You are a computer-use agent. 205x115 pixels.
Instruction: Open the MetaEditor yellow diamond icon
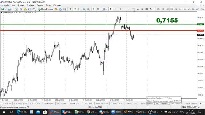coord(56,9)
